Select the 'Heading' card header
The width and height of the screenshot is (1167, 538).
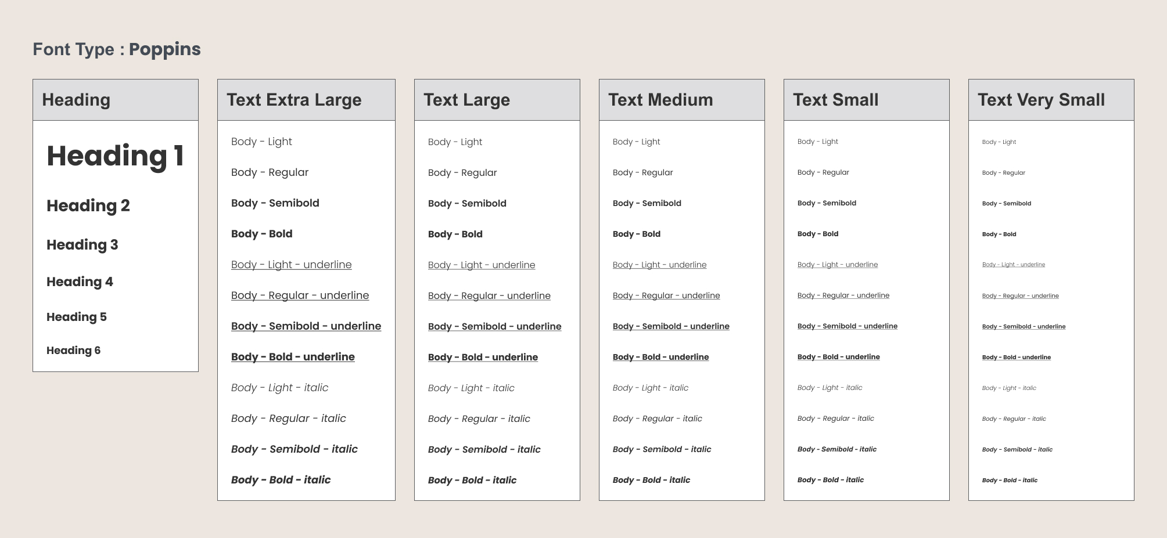pos(116,100)
